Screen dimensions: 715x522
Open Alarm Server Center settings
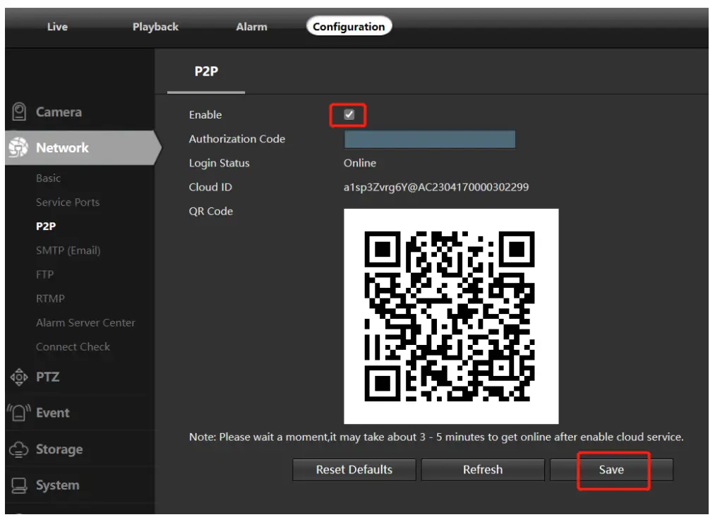tap(85, 323)
